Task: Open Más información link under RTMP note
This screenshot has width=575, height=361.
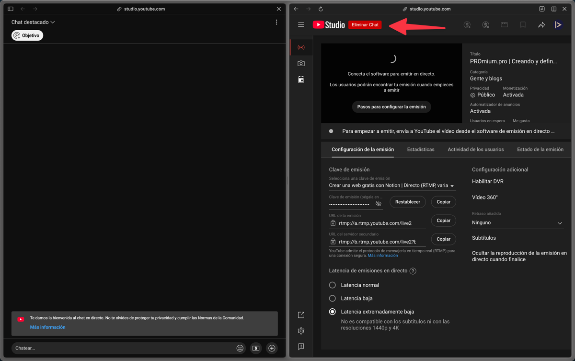Action: [x=383, y=256]
